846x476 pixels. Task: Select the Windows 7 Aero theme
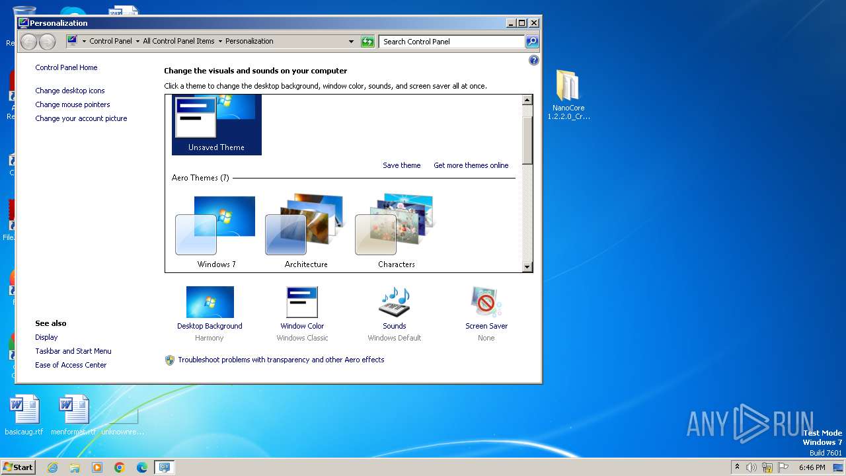[216, 232]
